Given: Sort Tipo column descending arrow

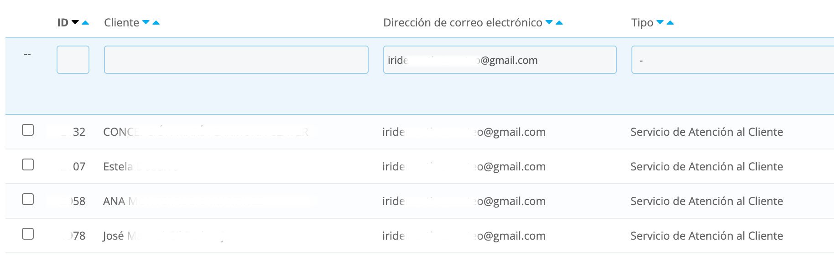Looking at the screenshot, I should pos(660,22).
